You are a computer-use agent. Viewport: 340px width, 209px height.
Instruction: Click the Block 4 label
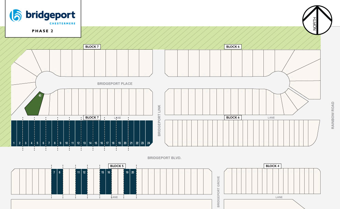272,166
